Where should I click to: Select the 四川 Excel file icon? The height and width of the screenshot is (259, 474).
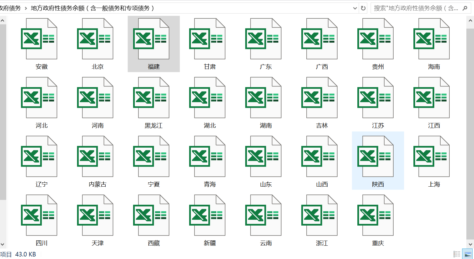pyautogui.click(x=39, y=215)
